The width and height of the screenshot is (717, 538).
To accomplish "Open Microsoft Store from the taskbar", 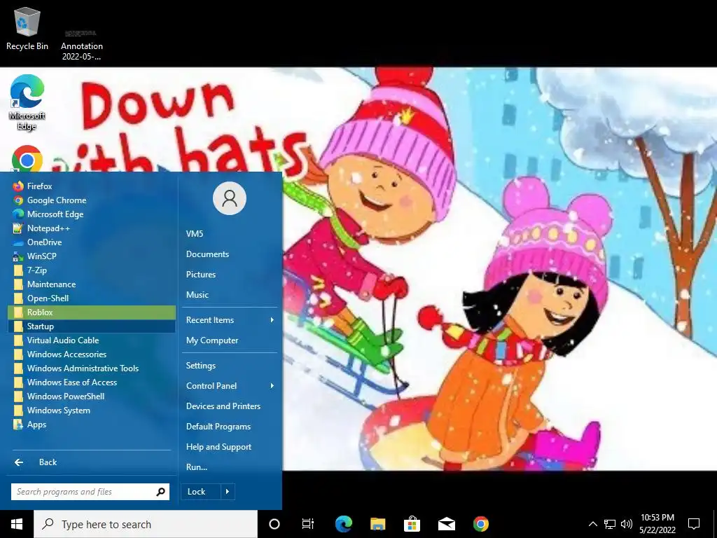I will 412,524.
